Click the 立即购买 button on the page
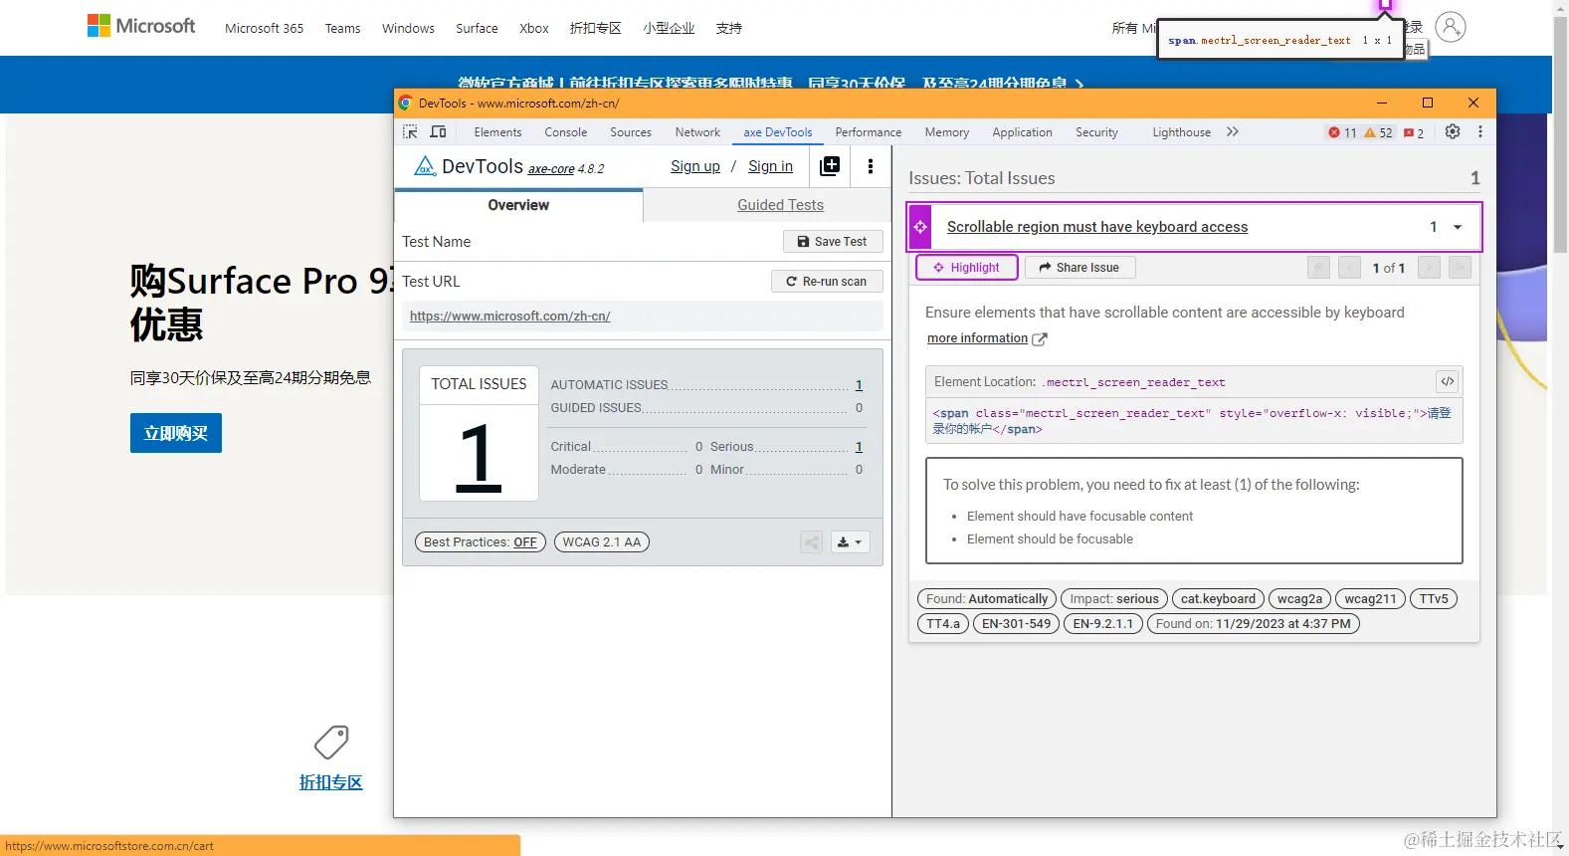Screen dimensions: 1569x856 click(176, 433)
